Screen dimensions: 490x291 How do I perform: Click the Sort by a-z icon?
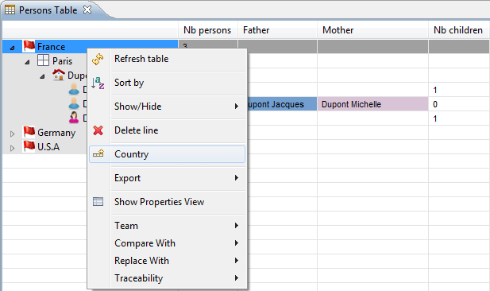tap(98, 83)
